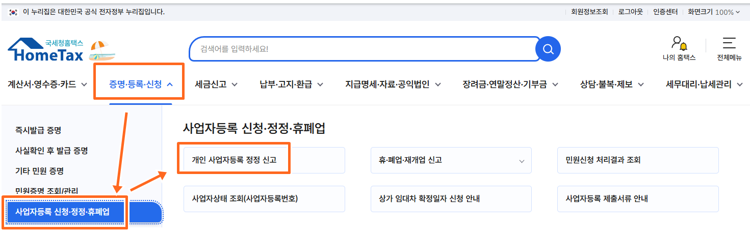Click the beach umbrella seasonal image
750x231 pixels.
click(x=102, y=51)
